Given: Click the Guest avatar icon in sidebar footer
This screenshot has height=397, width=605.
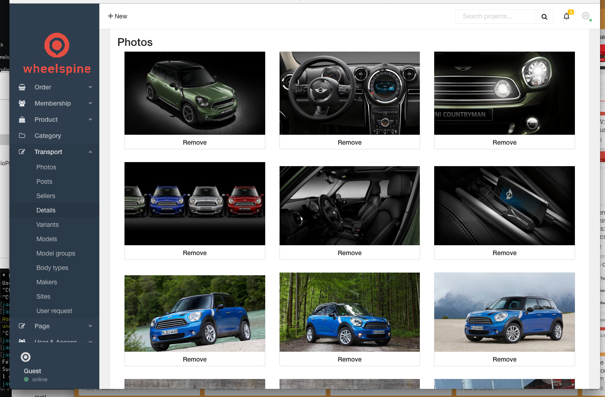Looking at the screenshot, I should [26, 357].
